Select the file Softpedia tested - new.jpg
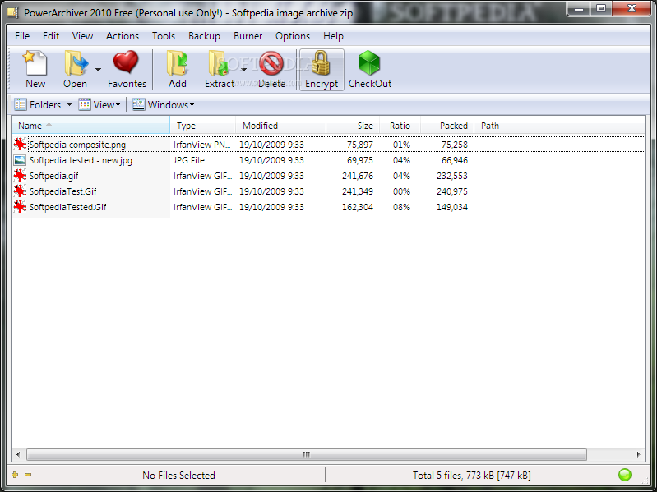This screenshot has width=657, height=492. click(81, 160)
